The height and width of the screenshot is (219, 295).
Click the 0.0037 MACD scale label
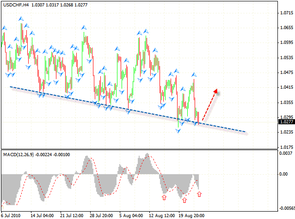(286, 153)
